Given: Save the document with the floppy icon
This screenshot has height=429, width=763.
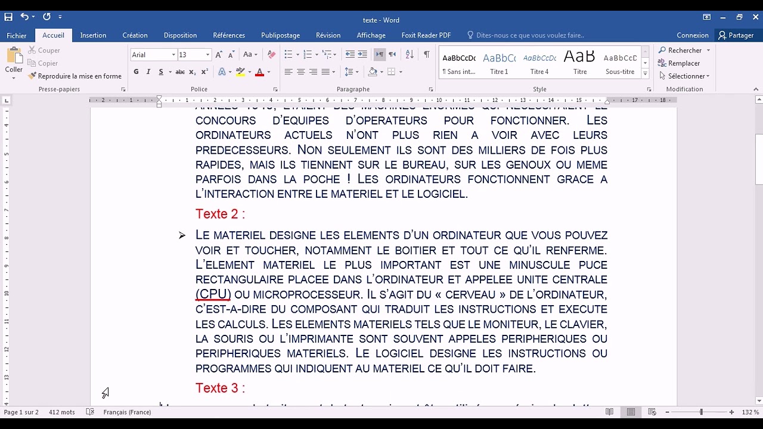Looking at the screenshot, I should [x=8, y=17].
